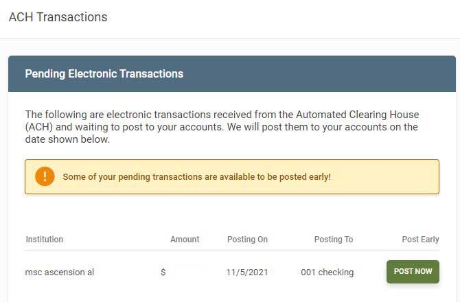Click the word Transactions in page title
460x302 pixels.
pyautogui.click(x=72, y=17)
